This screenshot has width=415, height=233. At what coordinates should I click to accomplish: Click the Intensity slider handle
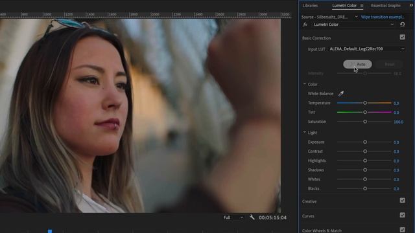tap(365, 73)
